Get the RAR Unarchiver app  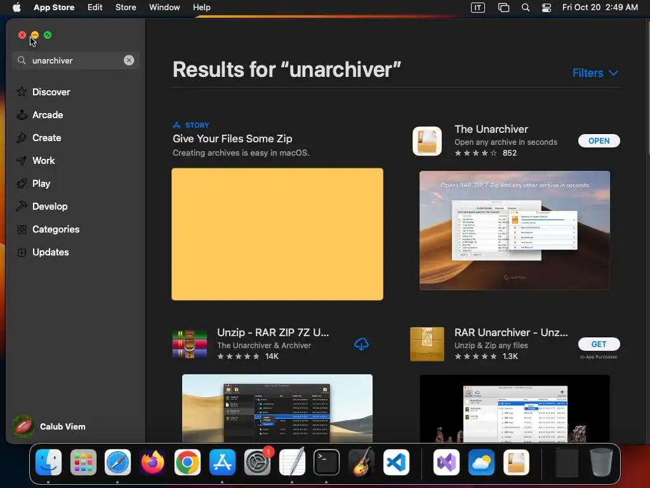click(x=599, y=344)
